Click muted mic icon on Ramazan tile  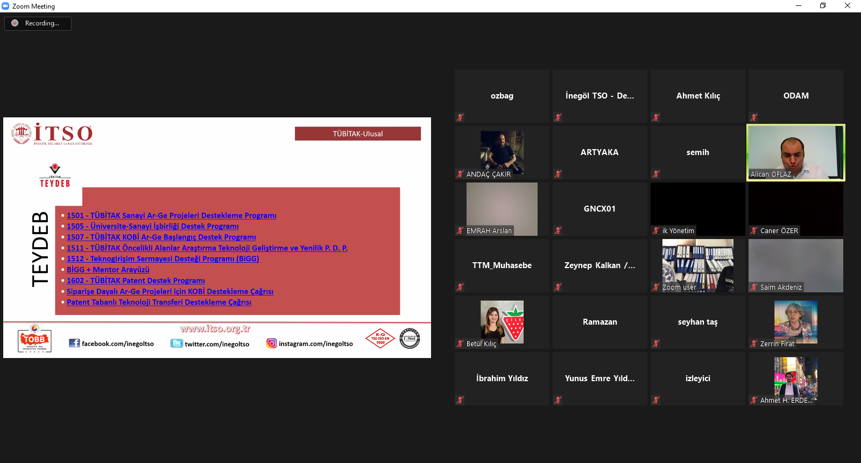(x=558, y=343)
